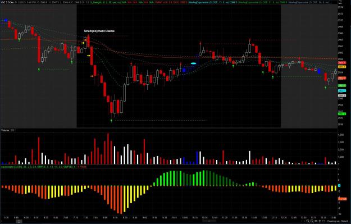Click the white price bubble on price axis
The image size is (351, 224).
[342, 95]
